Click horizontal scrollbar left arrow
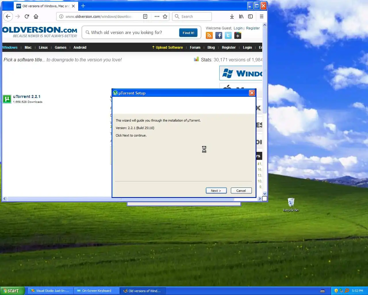Viewport: 368px width, 295px height. [x=4, y=198]
